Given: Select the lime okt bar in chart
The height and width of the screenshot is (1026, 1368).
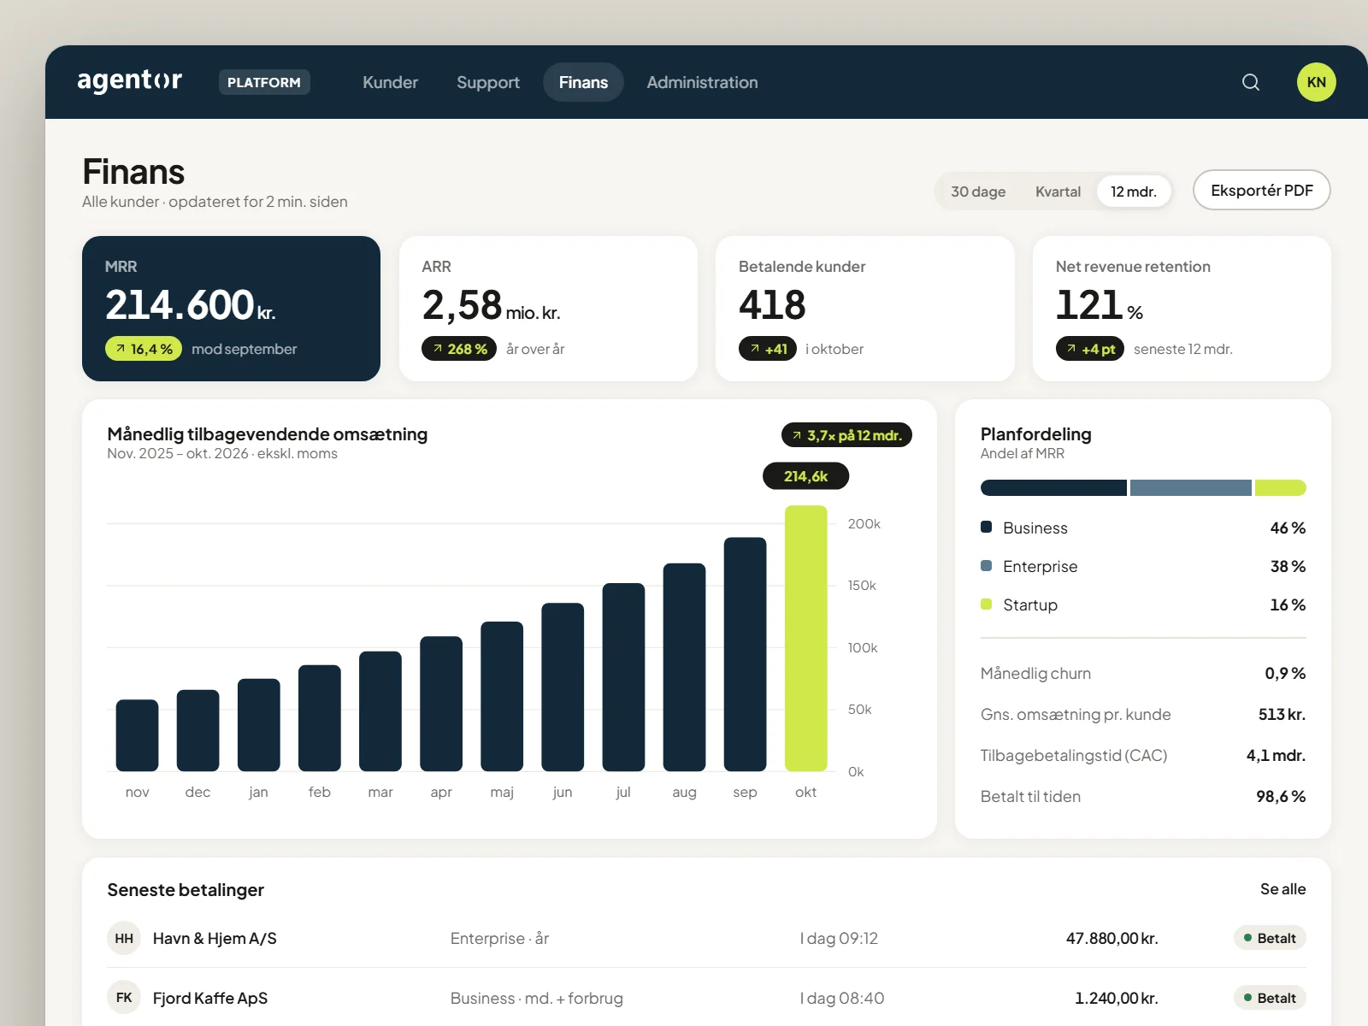Looking at the screenshot, I should pos(805,639).
